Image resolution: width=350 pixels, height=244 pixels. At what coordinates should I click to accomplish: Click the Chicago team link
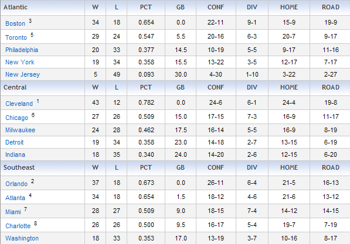click(x=17, y=118)
